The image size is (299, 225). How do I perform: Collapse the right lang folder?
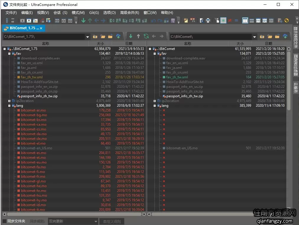coord(155,106)
